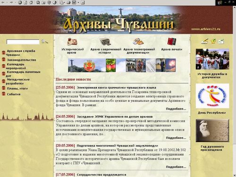The height and width of the screenshot is (177, 236).
Task: Click the star favorites icon in right sidebar
Action: (x=213, y=42)
